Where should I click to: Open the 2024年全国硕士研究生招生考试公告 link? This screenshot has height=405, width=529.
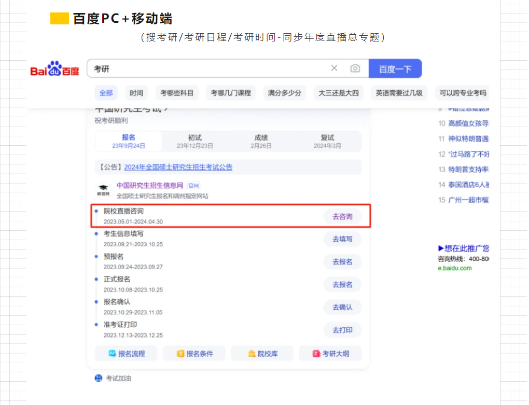pyautogui.click(x=178, y=167)
